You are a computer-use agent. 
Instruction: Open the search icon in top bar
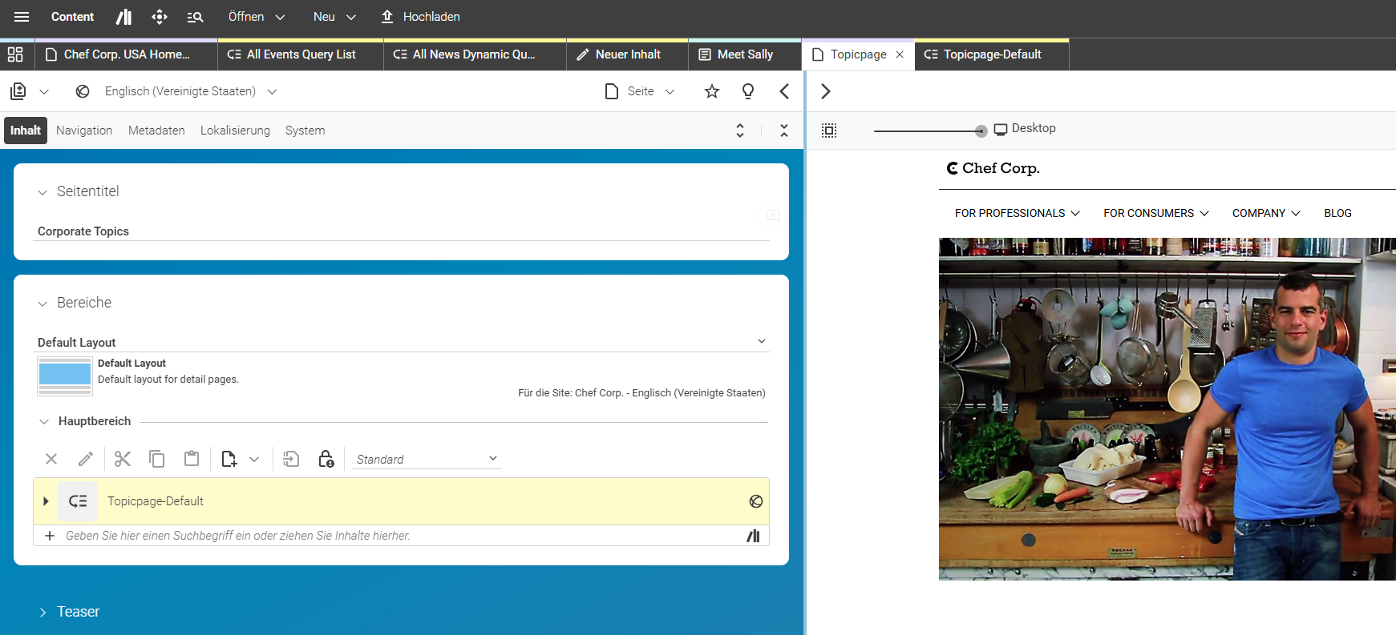click(x=195, y=17)
